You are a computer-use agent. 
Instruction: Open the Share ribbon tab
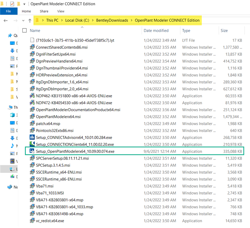point(44,11)
